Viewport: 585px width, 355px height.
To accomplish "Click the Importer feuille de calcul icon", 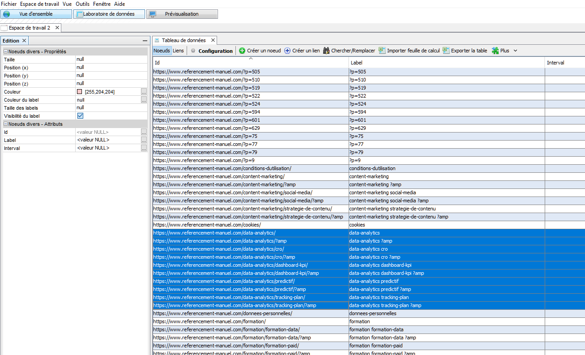I will click(x=382, y=51).
